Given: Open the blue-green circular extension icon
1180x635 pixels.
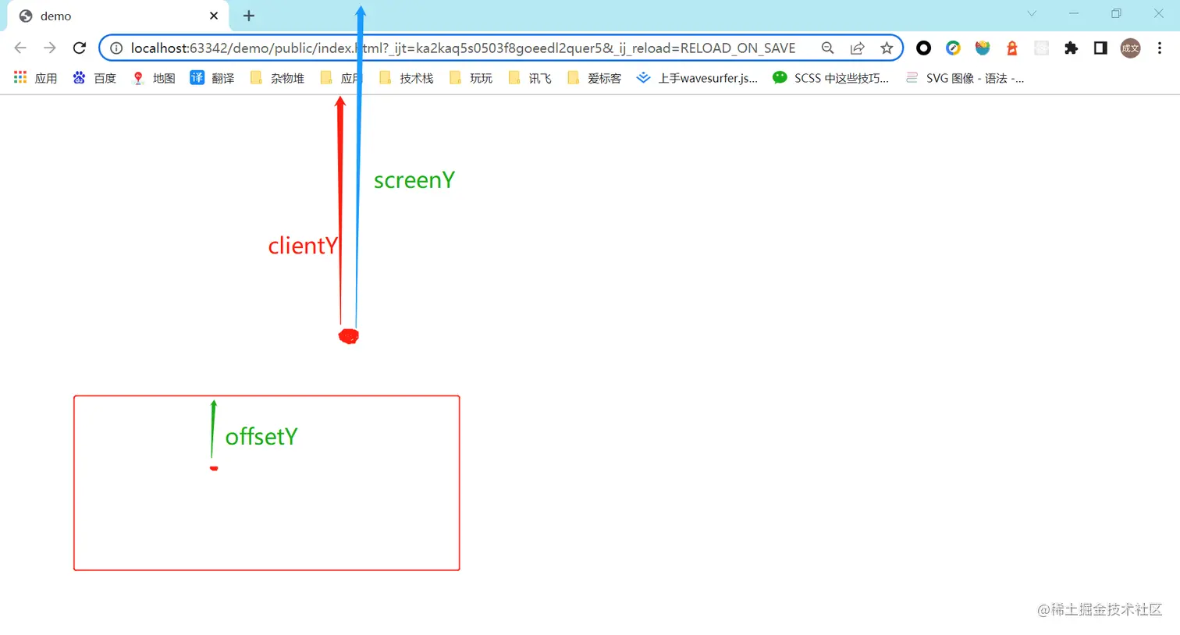Looking at the screenshot, I should pos(953,48).
